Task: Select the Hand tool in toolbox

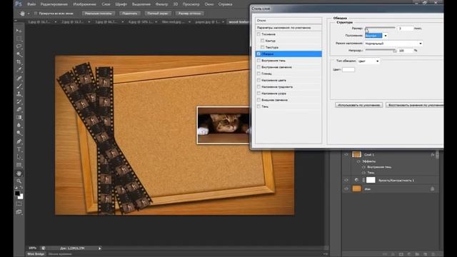Action: [x=19, y=173]
